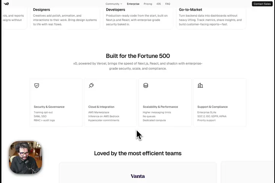Open the Enterprise nav item
Screen dimensions: 275x183
click(x=133, y=4)
